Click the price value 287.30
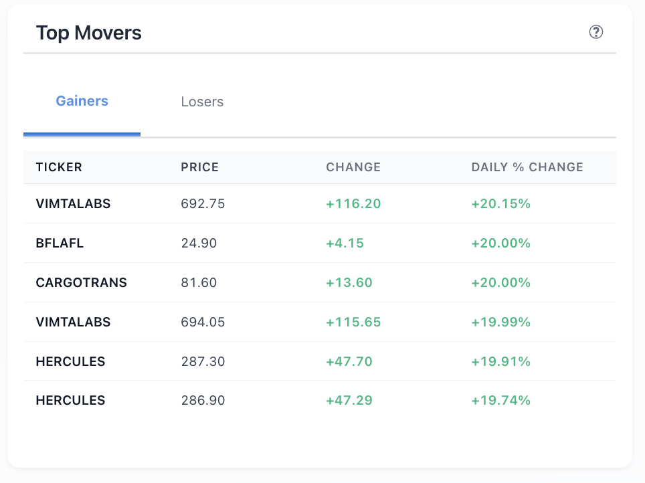This screenshot has height=483, width=645. 203,362
